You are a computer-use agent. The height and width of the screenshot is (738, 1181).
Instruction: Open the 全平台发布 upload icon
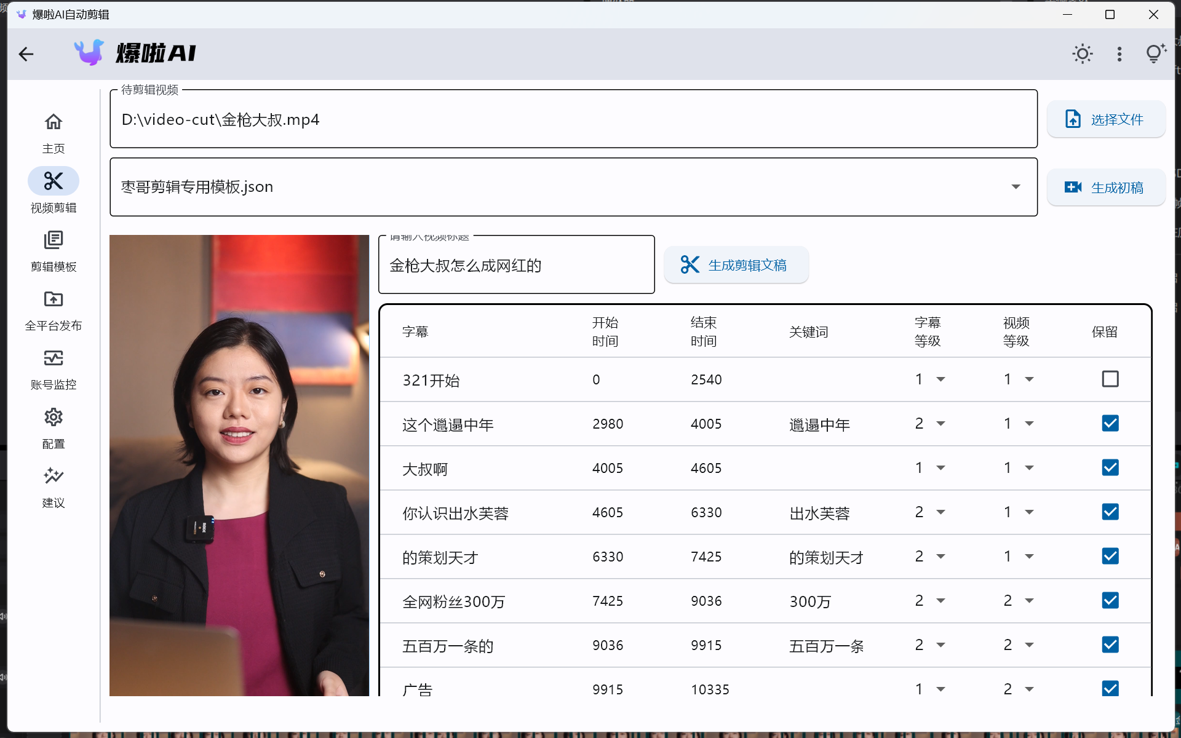click(x=54, y=299)
